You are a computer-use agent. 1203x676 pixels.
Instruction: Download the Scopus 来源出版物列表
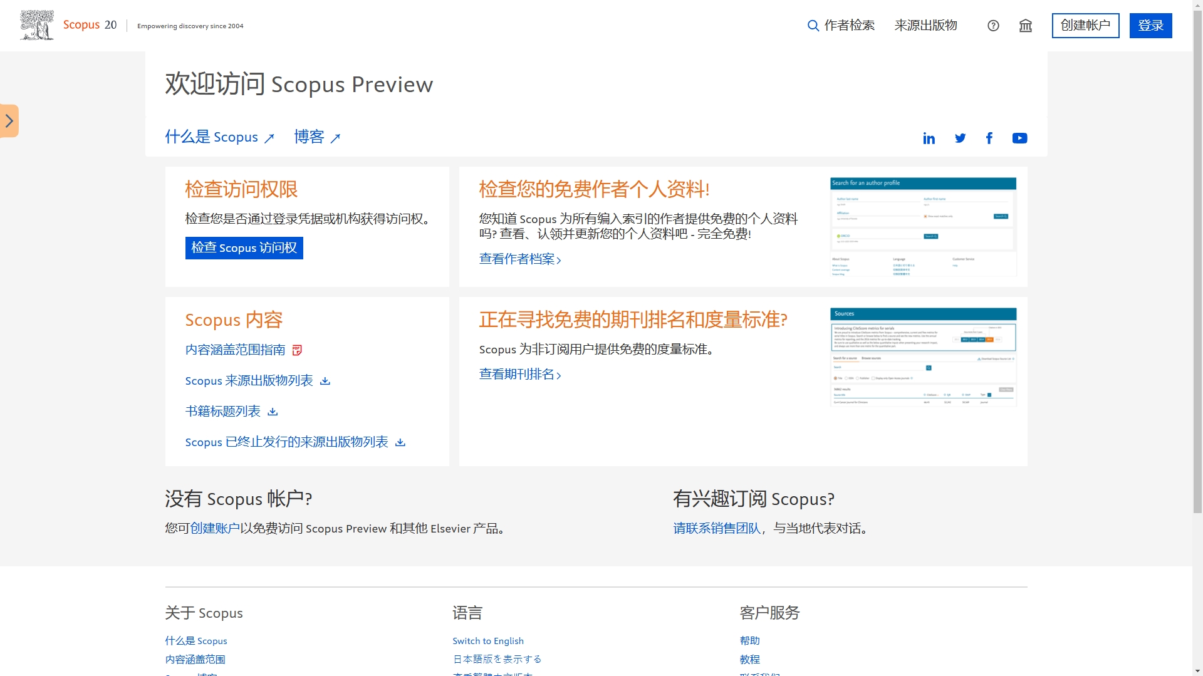(x=249, y=381)
